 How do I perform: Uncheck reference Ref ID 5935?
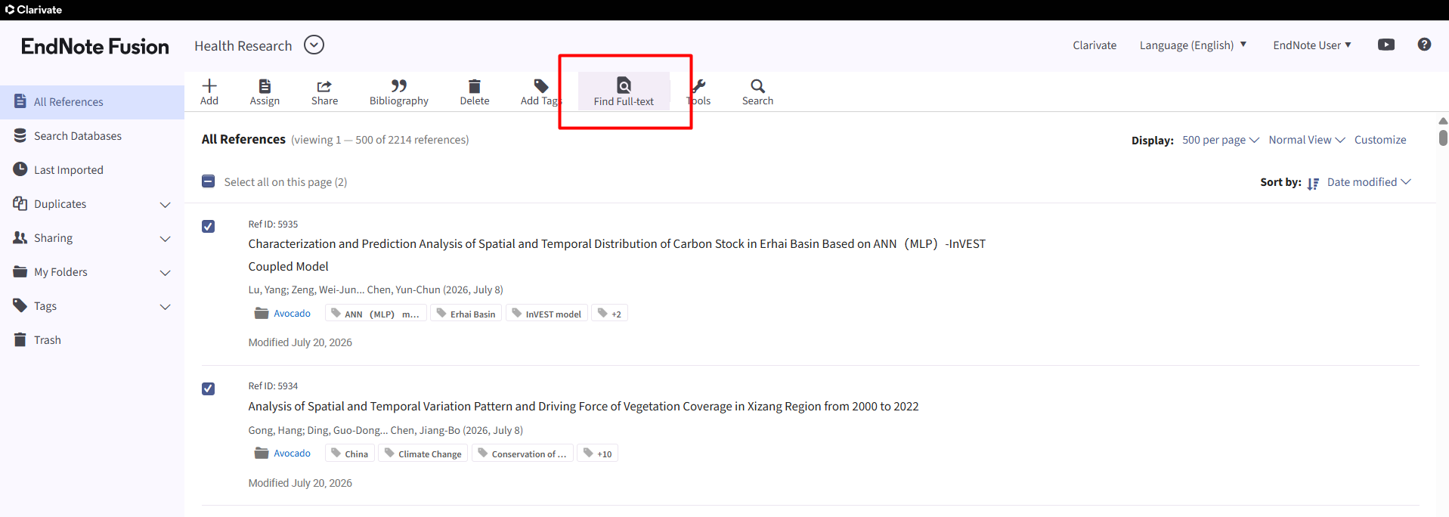(209, 227)
